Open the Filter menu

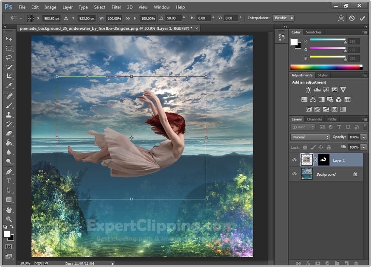point(116,7)
